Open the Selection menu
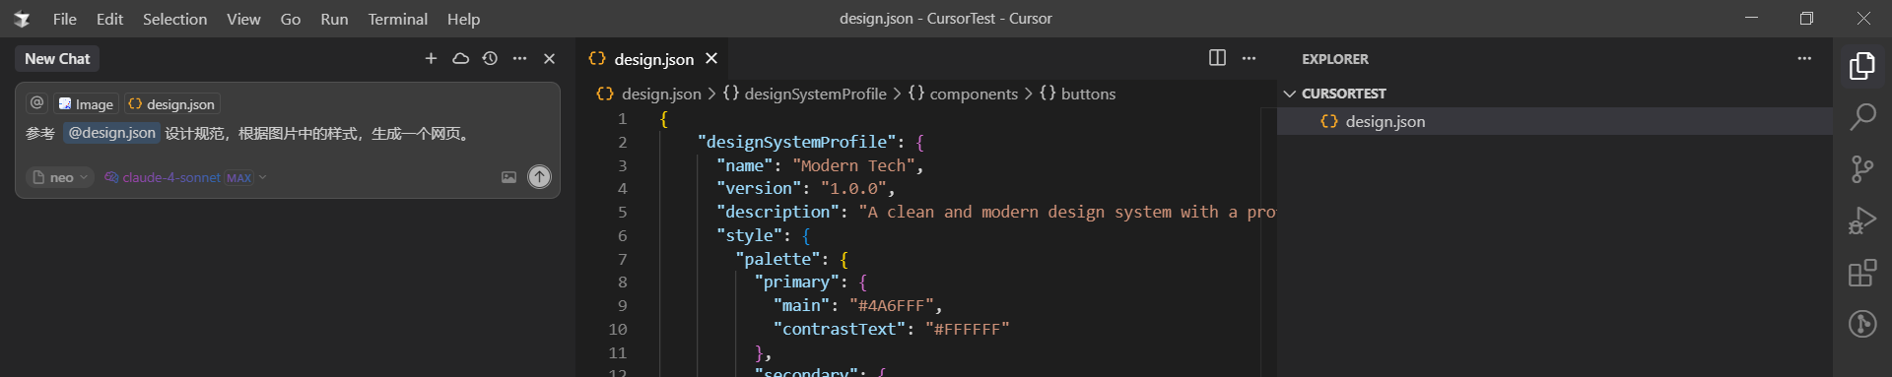This screenshot has width=1892, height=377. pos(174,19)
